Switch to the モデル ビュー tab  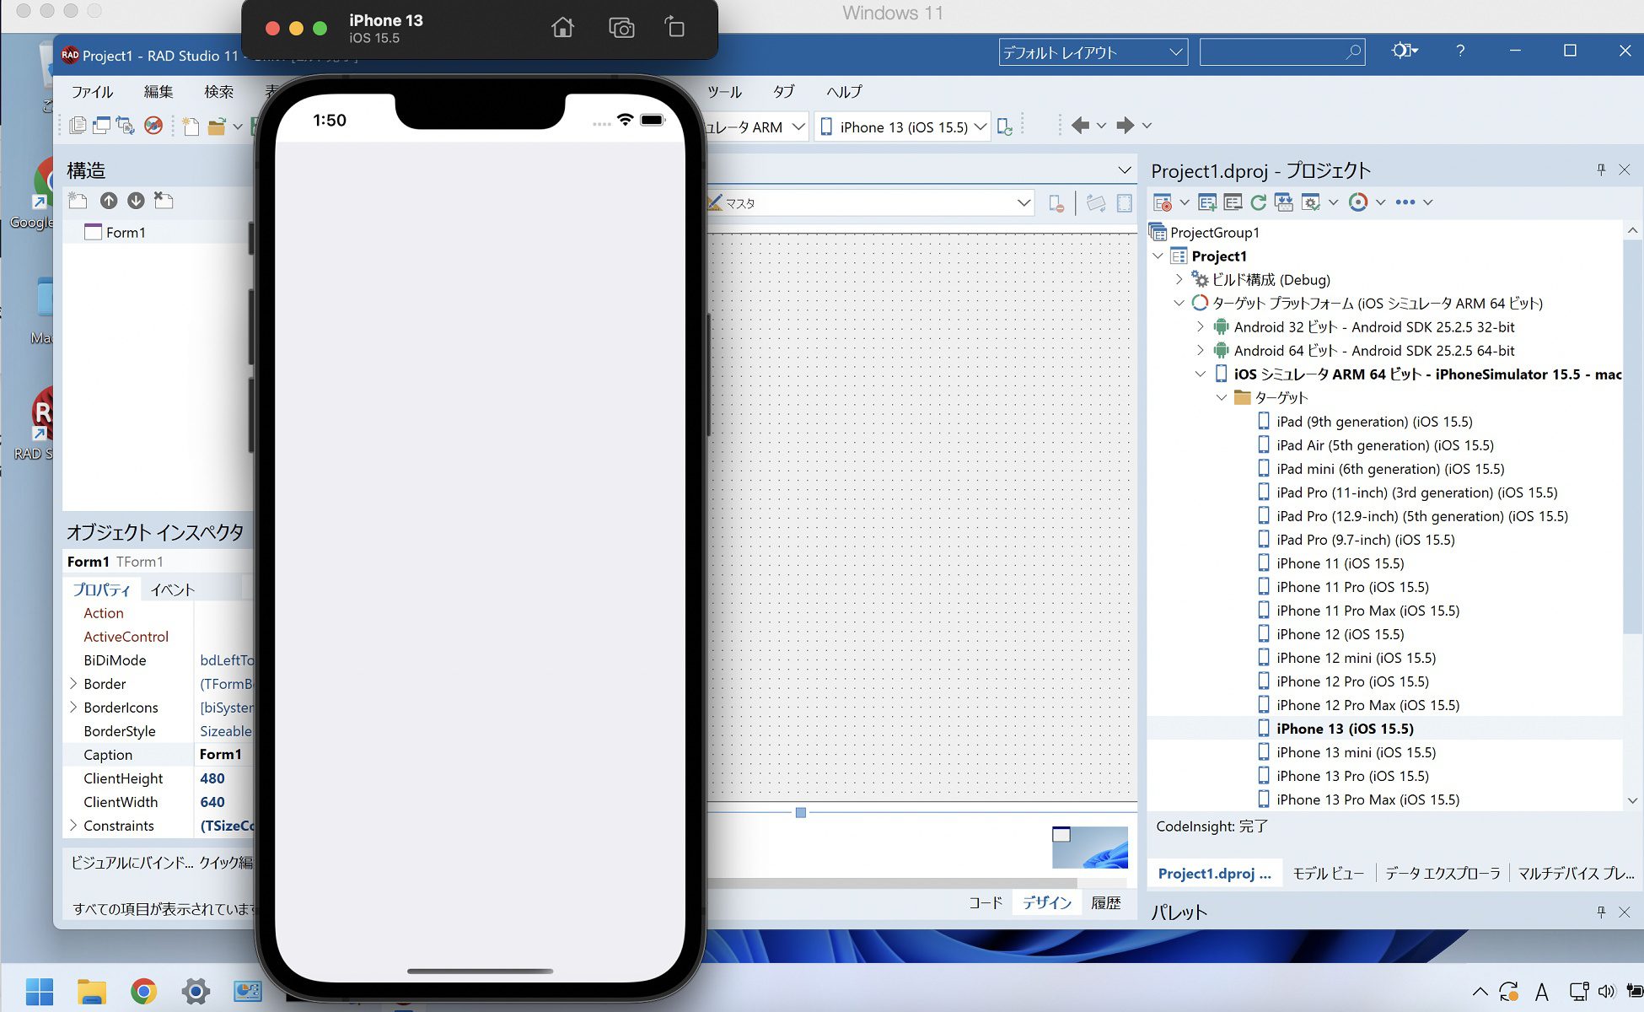tap(1329, 874)
